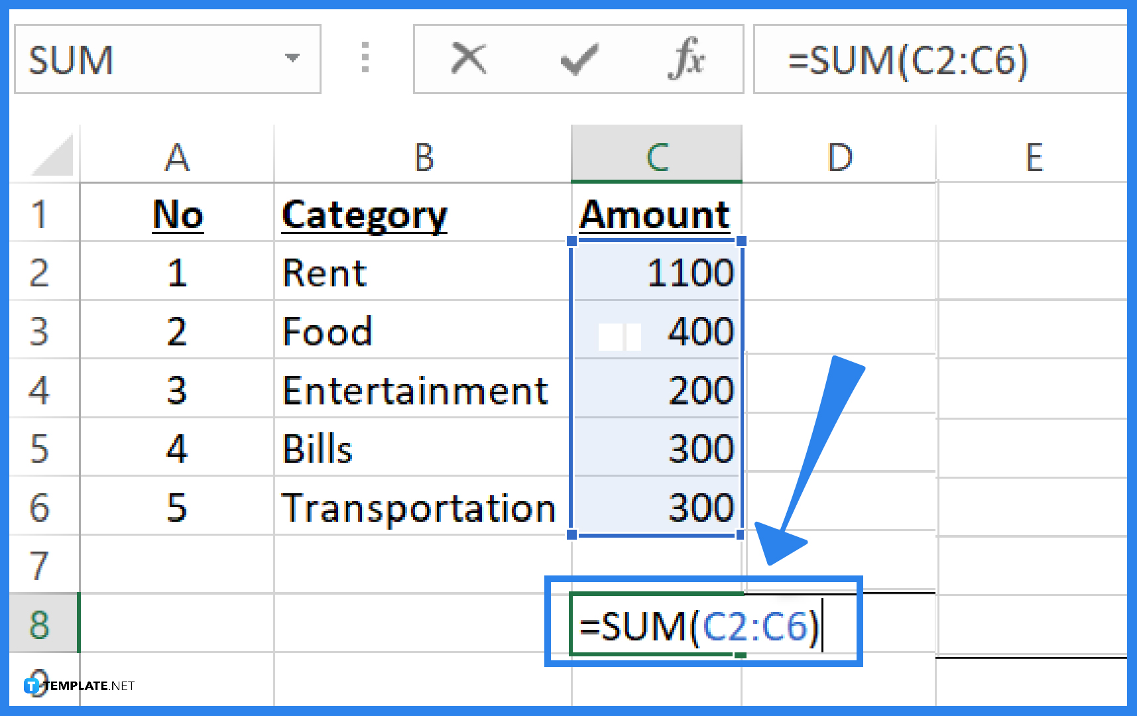The image size is (1137, 716).
Task: Select row 6 header
Action: pyautogui.click(x=40, y=507)
